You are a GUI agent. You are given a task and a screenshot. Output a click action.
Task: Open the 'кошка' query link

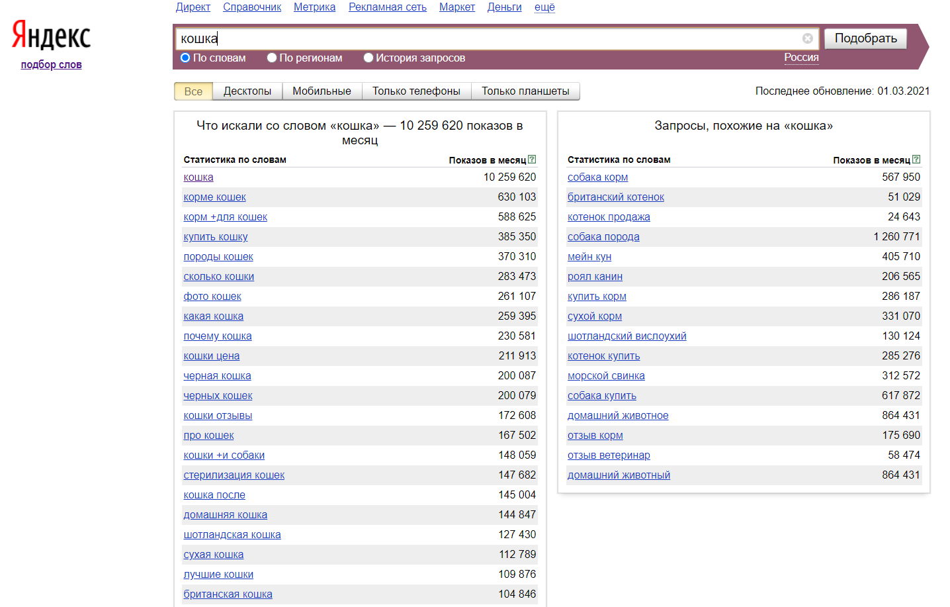198,177
